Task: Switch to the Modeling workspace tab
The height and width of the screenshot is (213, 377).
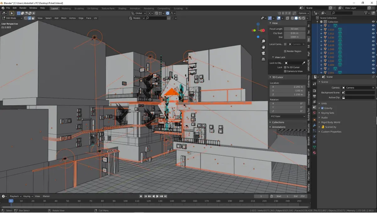Action: pyautogui.click(x=66, y=8)
